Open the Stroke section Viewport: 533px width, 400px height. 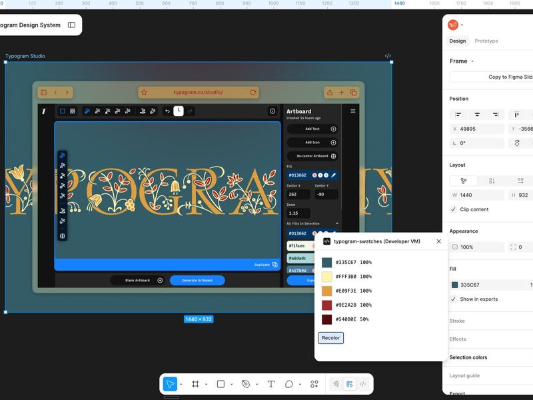[457, 321]
